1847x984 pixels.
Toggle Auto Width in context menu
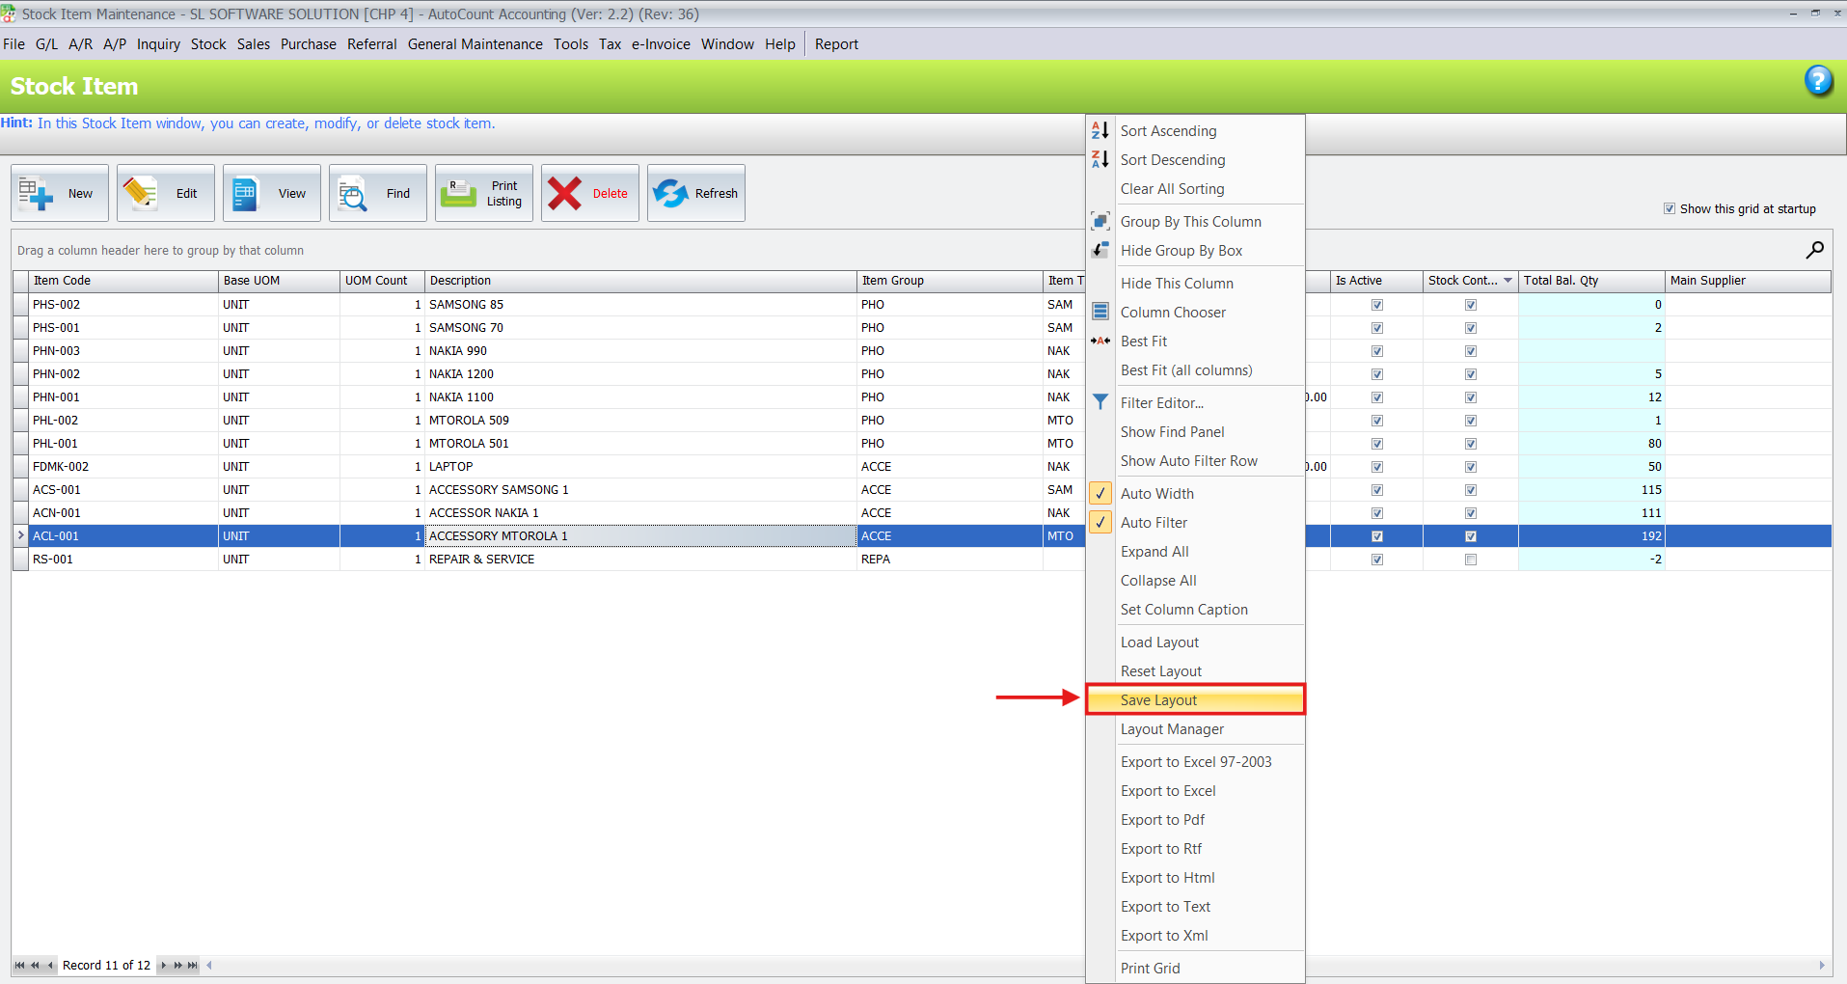[1156, 494]
